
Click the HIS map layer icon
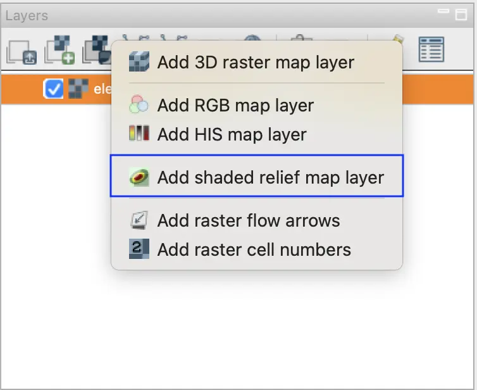(139, 134)
